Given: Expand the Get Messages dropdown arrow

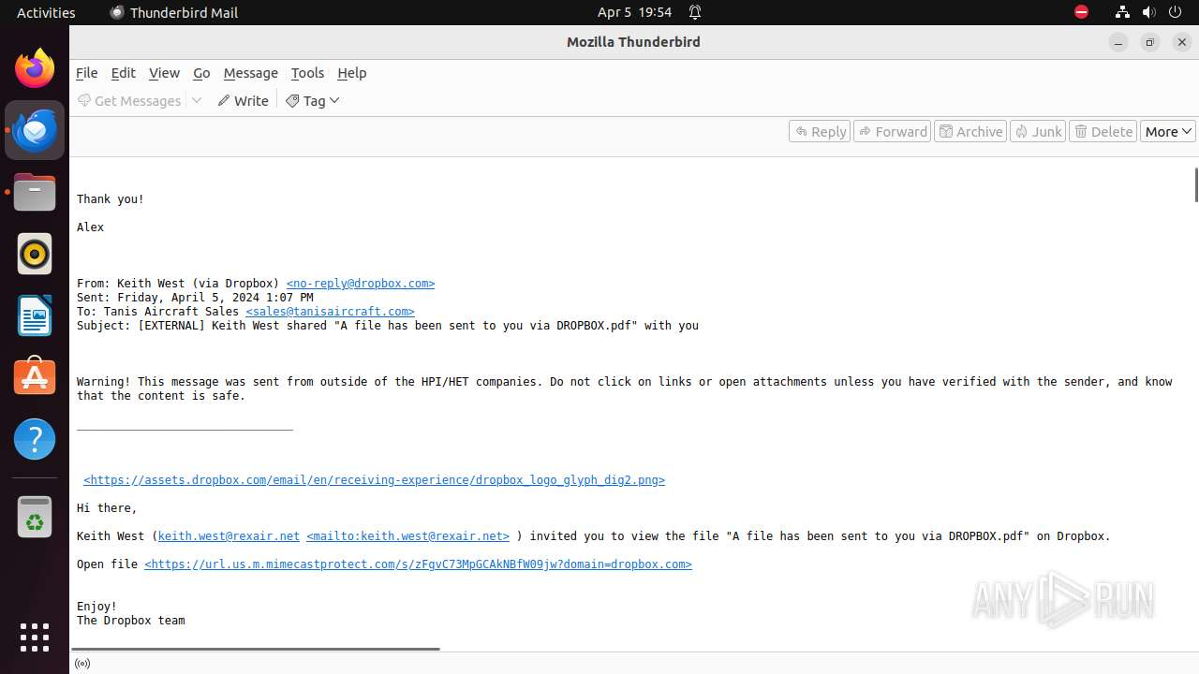Looking at the screenshot, I should point(197,100).
